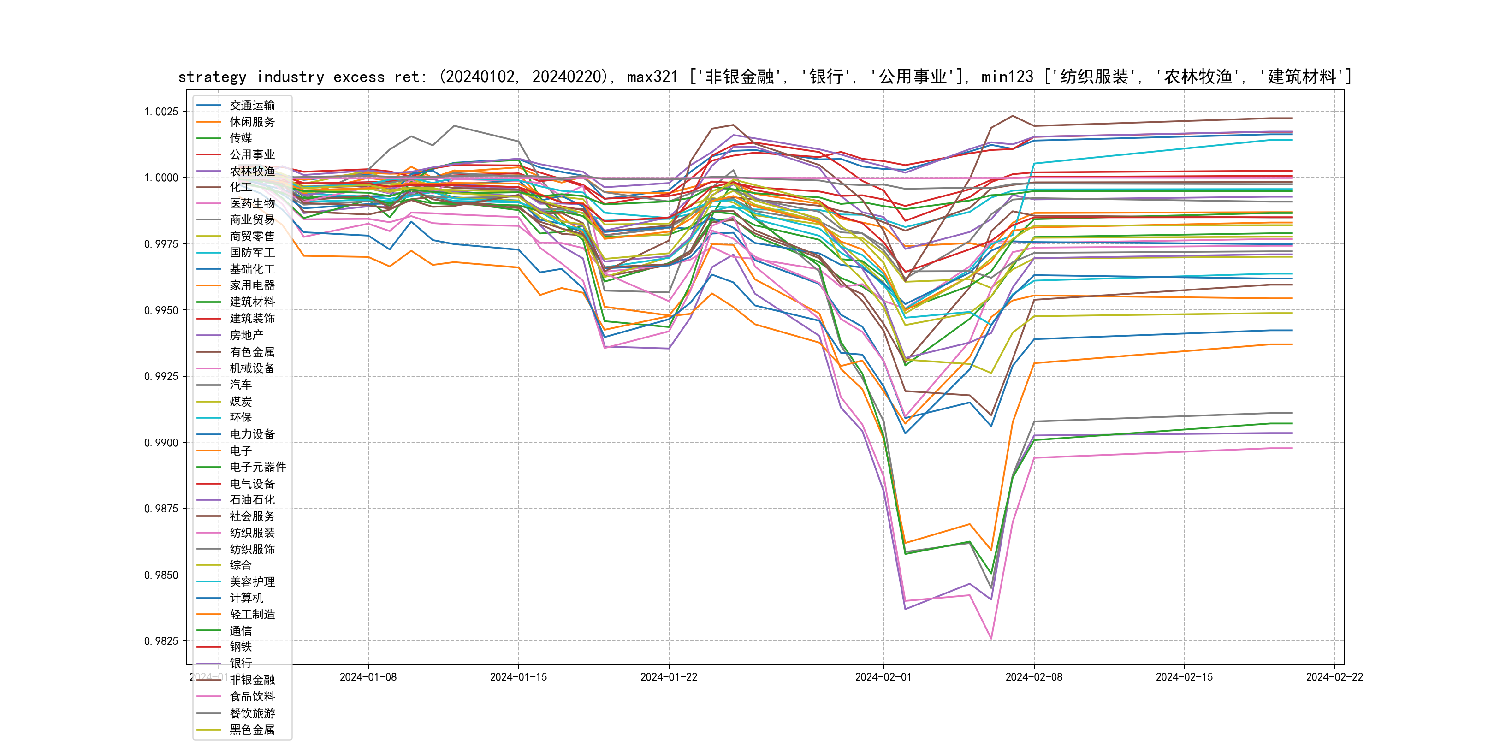This screenshot has height=747, width=1494.
Task: Select the 机械设备 legend entry
Action: [x=252, y=368]
